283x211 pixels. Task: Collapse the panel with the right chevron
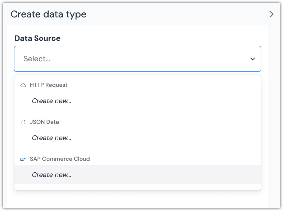272,14
